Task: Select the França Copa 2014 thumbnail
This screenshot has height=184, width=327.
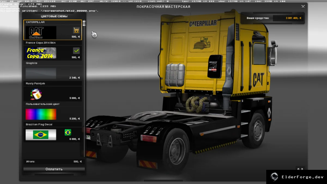Action: pos(41,53)
